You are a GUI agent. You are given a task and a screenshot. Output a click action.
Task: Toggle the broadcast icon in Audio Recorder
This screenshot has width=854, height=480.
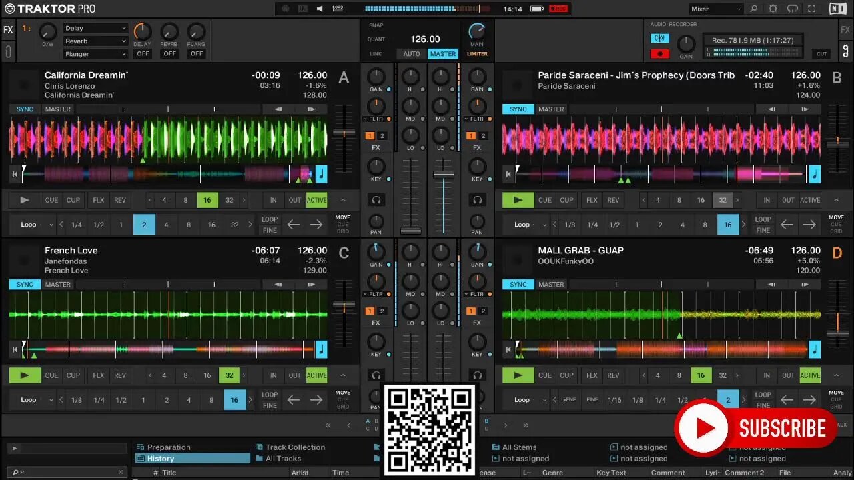(x=660, y=39)
